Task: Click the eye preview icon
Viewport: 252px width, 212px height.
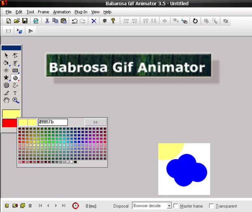Action: [x=105, y=21]
